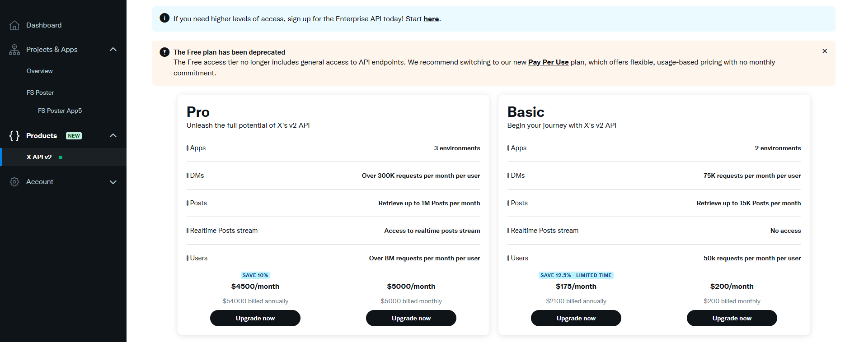Collapse the Products section chevron
Viewport: 859px width, 342px height.
click(x=113, y=135)
